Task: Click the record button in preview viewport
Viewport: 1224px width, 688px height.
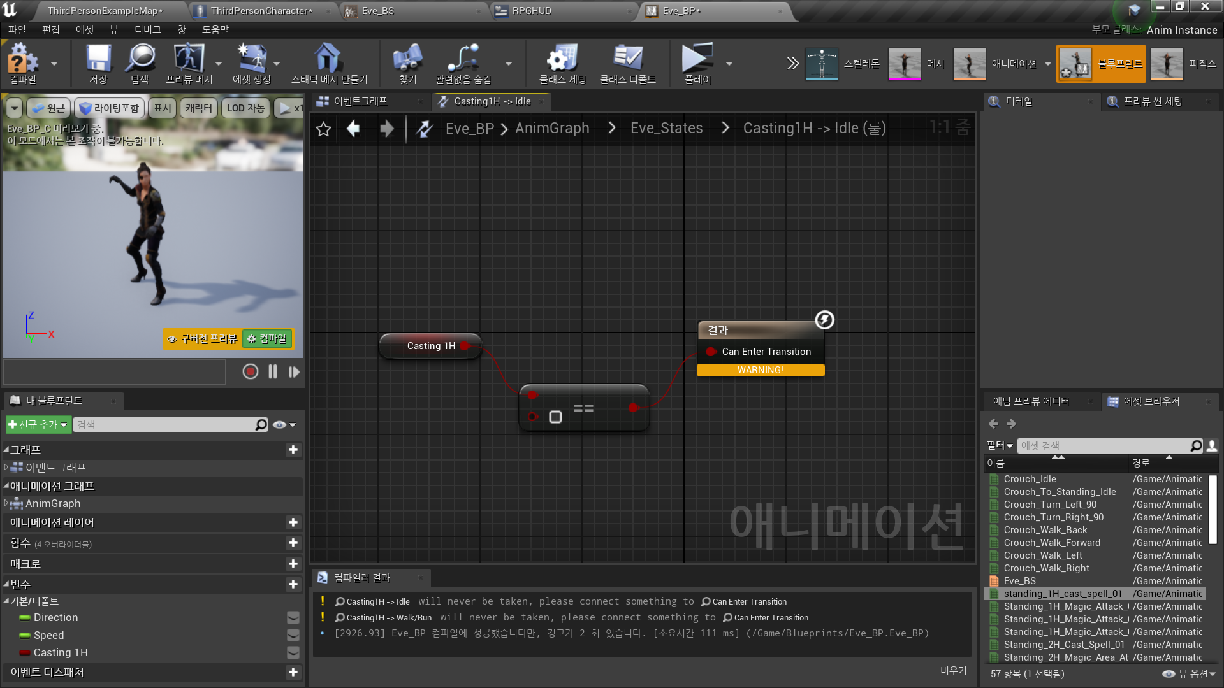Action: 250,372
